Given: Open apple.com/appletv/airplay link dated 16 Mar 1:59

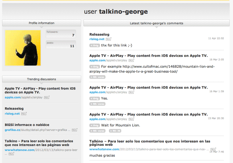Looking at the screenshot, I should pyautogui.click(x=108, y=92).
